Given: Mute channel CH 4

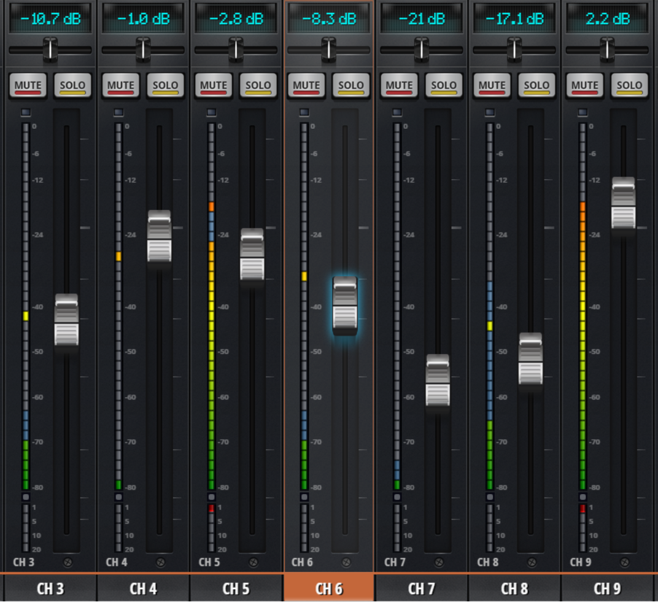Looking at the screenshot, I should point(120,85).
